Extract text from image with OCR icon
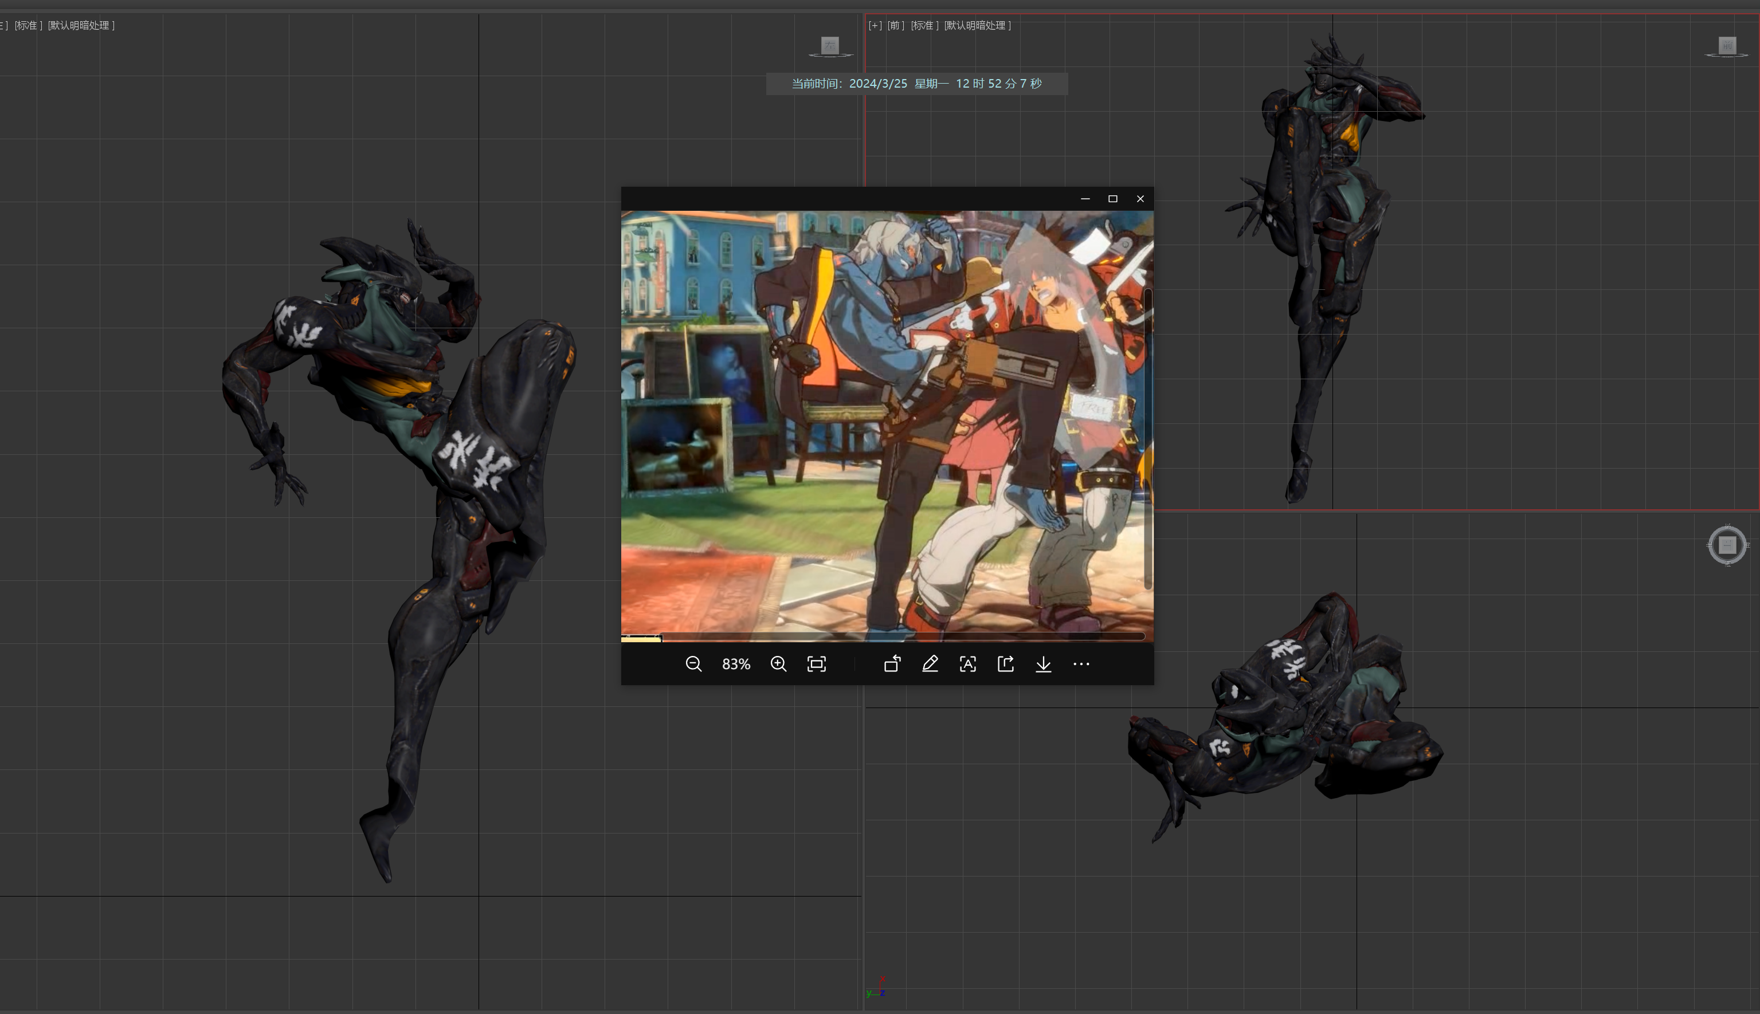 pos(967,664)
